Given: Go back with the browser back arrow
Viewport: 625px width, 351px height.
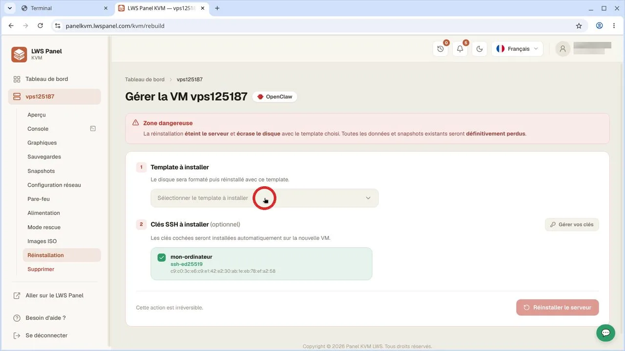Looking at the screenshot, I should coord(11,26).
